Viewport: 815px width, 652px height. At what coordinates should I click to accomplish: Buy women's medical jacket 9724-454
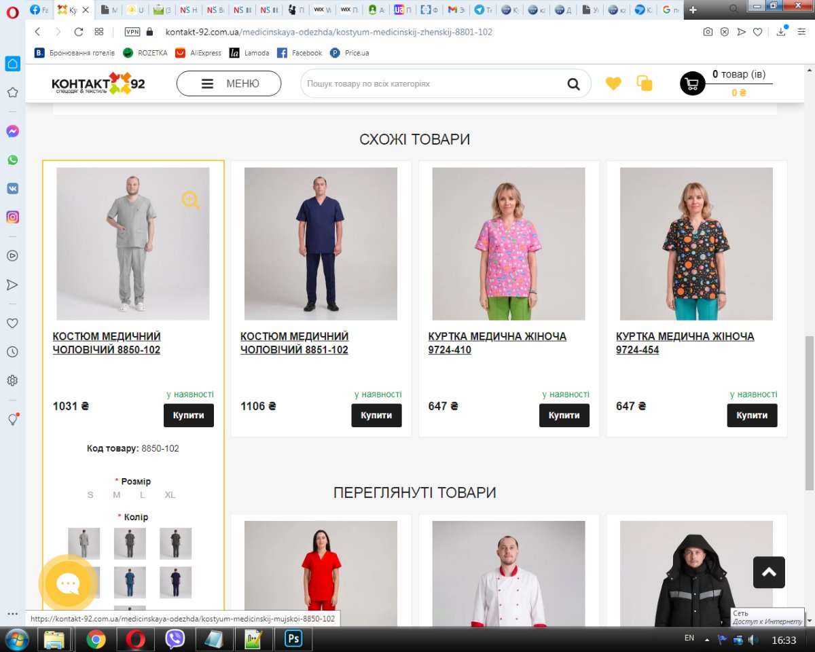tap(752, 416)
